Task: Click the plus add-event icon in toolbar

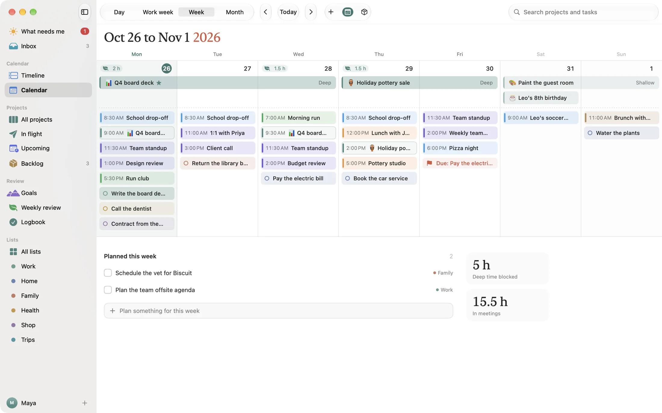Action: pyautogui.click(x=331, y=12)
